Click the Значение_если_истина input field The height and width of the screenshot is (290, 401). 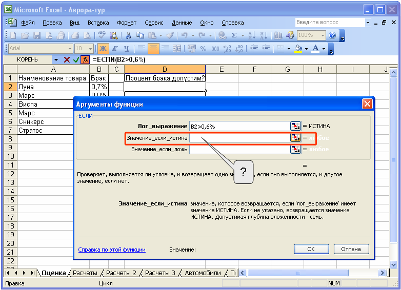coord(239,138)
